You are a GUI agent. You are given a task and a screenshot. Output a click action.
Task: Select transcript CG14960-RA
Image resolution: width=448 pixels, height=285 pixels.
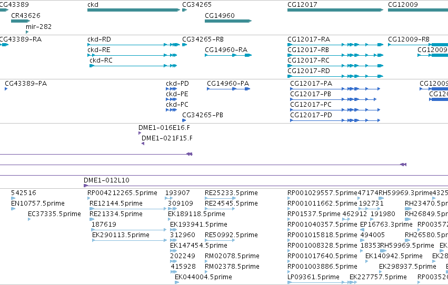228,55
